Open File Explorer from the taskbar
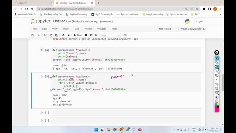Image resolution: width=236 pixels, height=133 pixels. point(108,130)
